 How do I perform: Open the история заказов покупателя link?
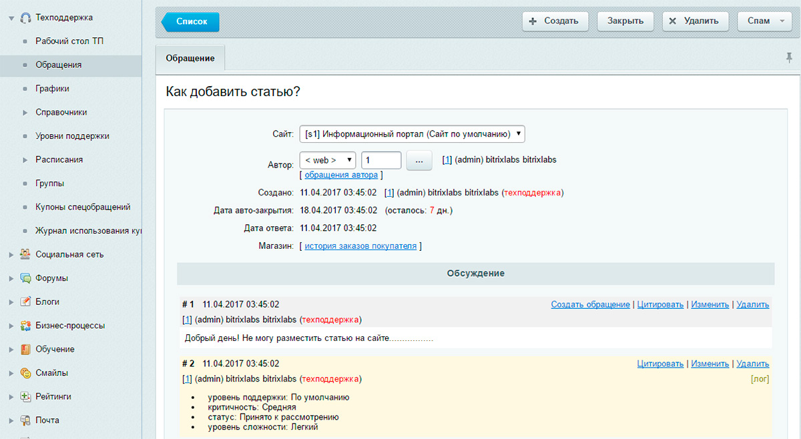click(360, 246)
